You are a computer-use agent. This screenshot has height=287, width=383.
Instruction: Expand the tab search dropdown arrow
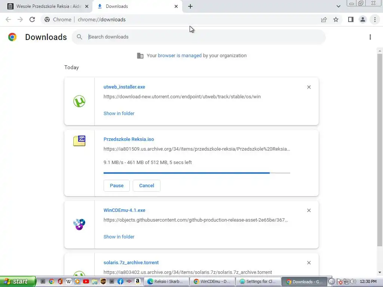click(x=338, y=6)
